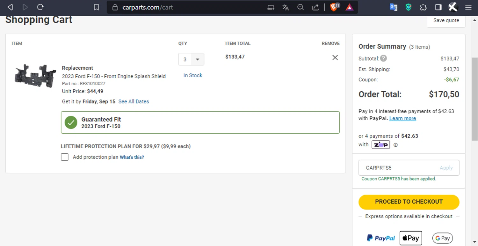Screen dimensions: 478x246
Task: Bookmark this page
Action: coord(96,7)
